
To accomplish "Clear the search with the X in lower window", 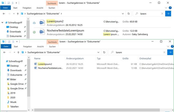I will click(x=164, y=52).
